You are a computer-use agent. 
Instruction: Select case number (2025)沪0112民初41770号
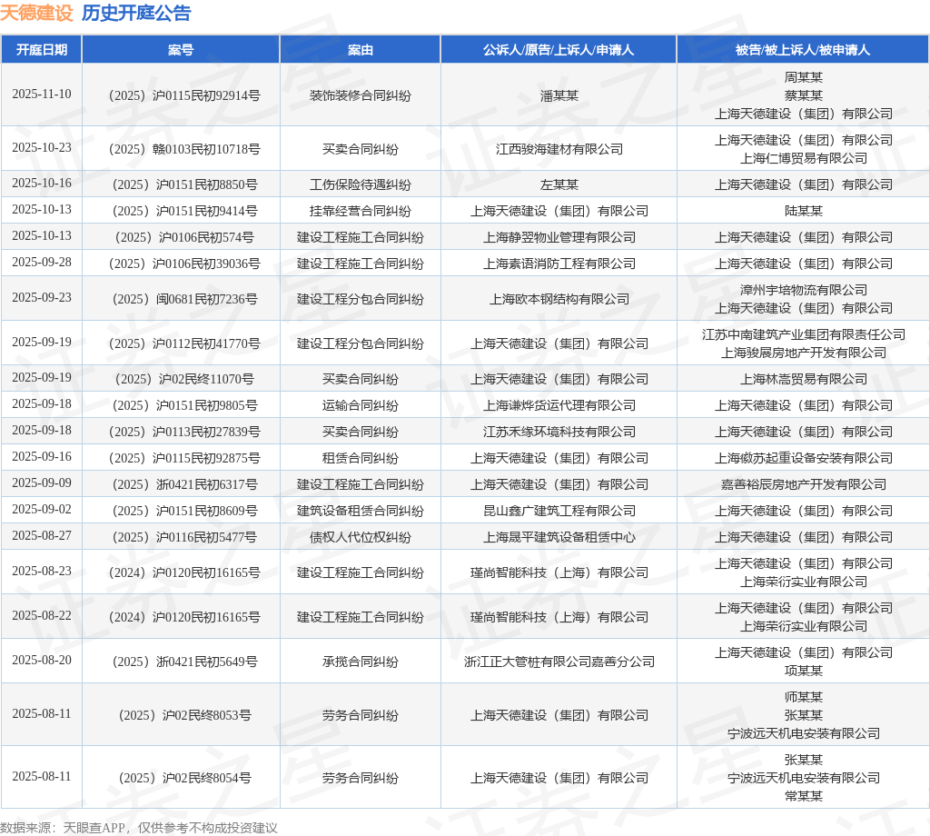pos(184,343)
